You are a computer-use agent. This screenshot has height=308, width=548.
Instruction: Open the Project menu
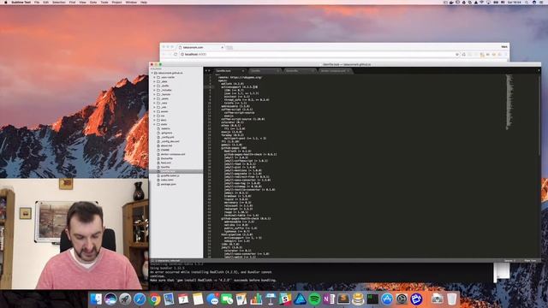[116, 2]
